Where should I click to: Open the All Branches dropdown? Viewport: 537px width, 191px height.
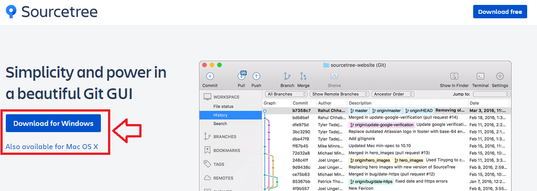287,94
